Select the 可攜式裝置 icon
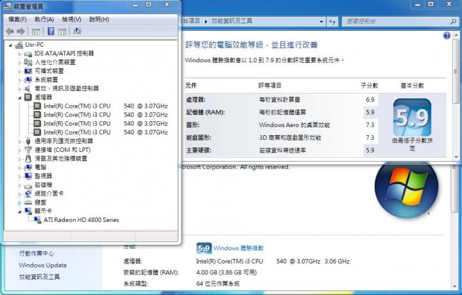 click(28, 71)
